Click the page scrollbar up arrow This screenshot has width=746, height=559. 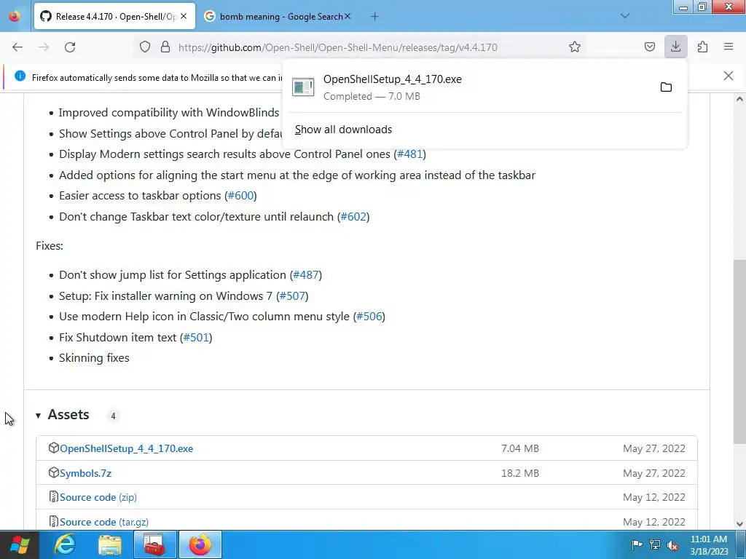pyautogui.click(x=739, y=99)
